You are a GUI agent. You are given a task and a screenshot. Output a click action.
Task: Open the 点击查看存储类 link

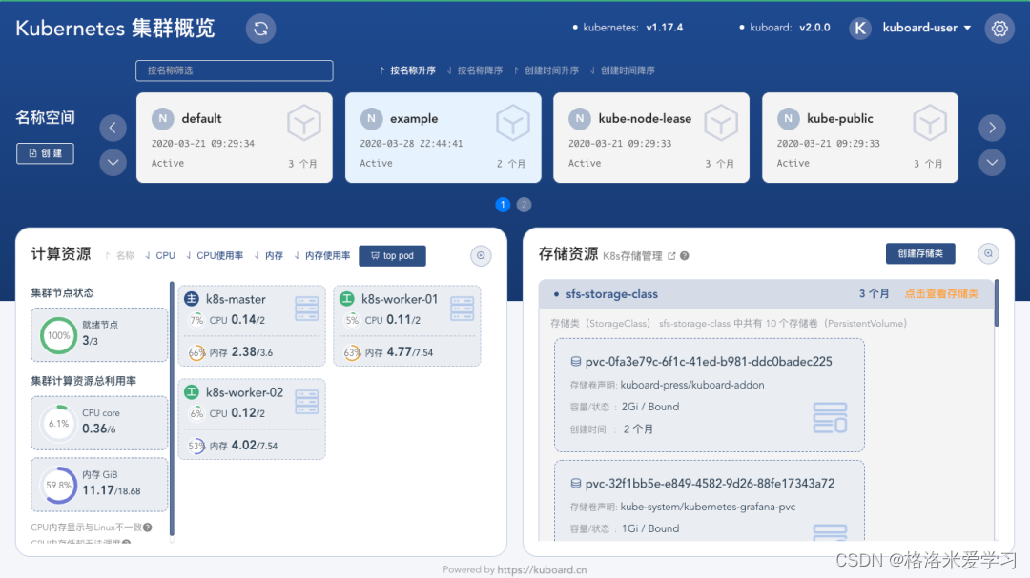[x=940, y=294]
